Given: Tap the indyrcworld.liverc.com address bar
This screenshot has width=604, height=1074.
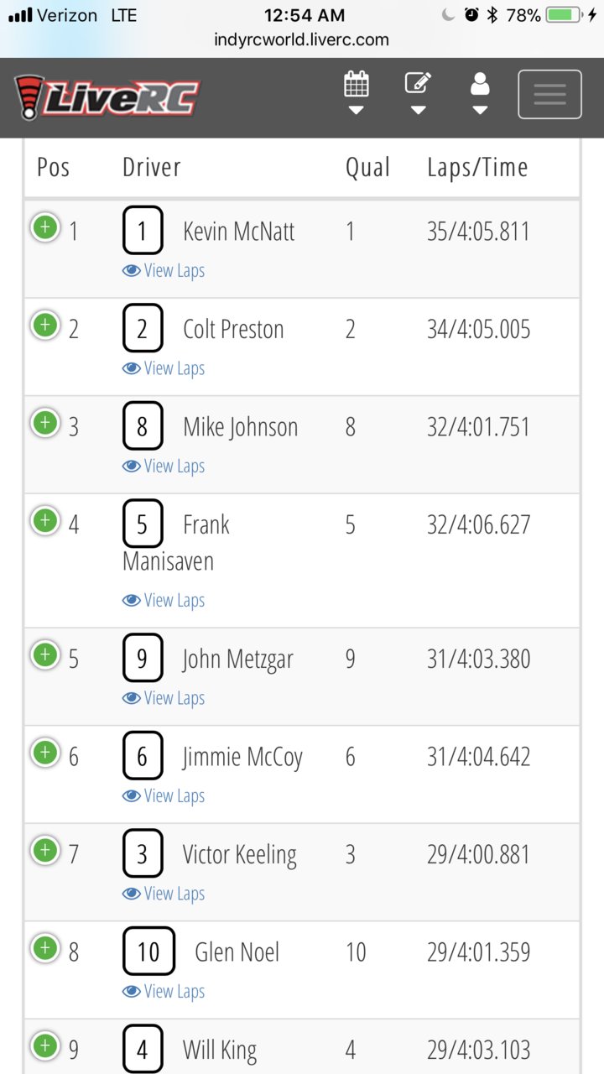Looking at the screenshot, I should click(x=302, y=39).
